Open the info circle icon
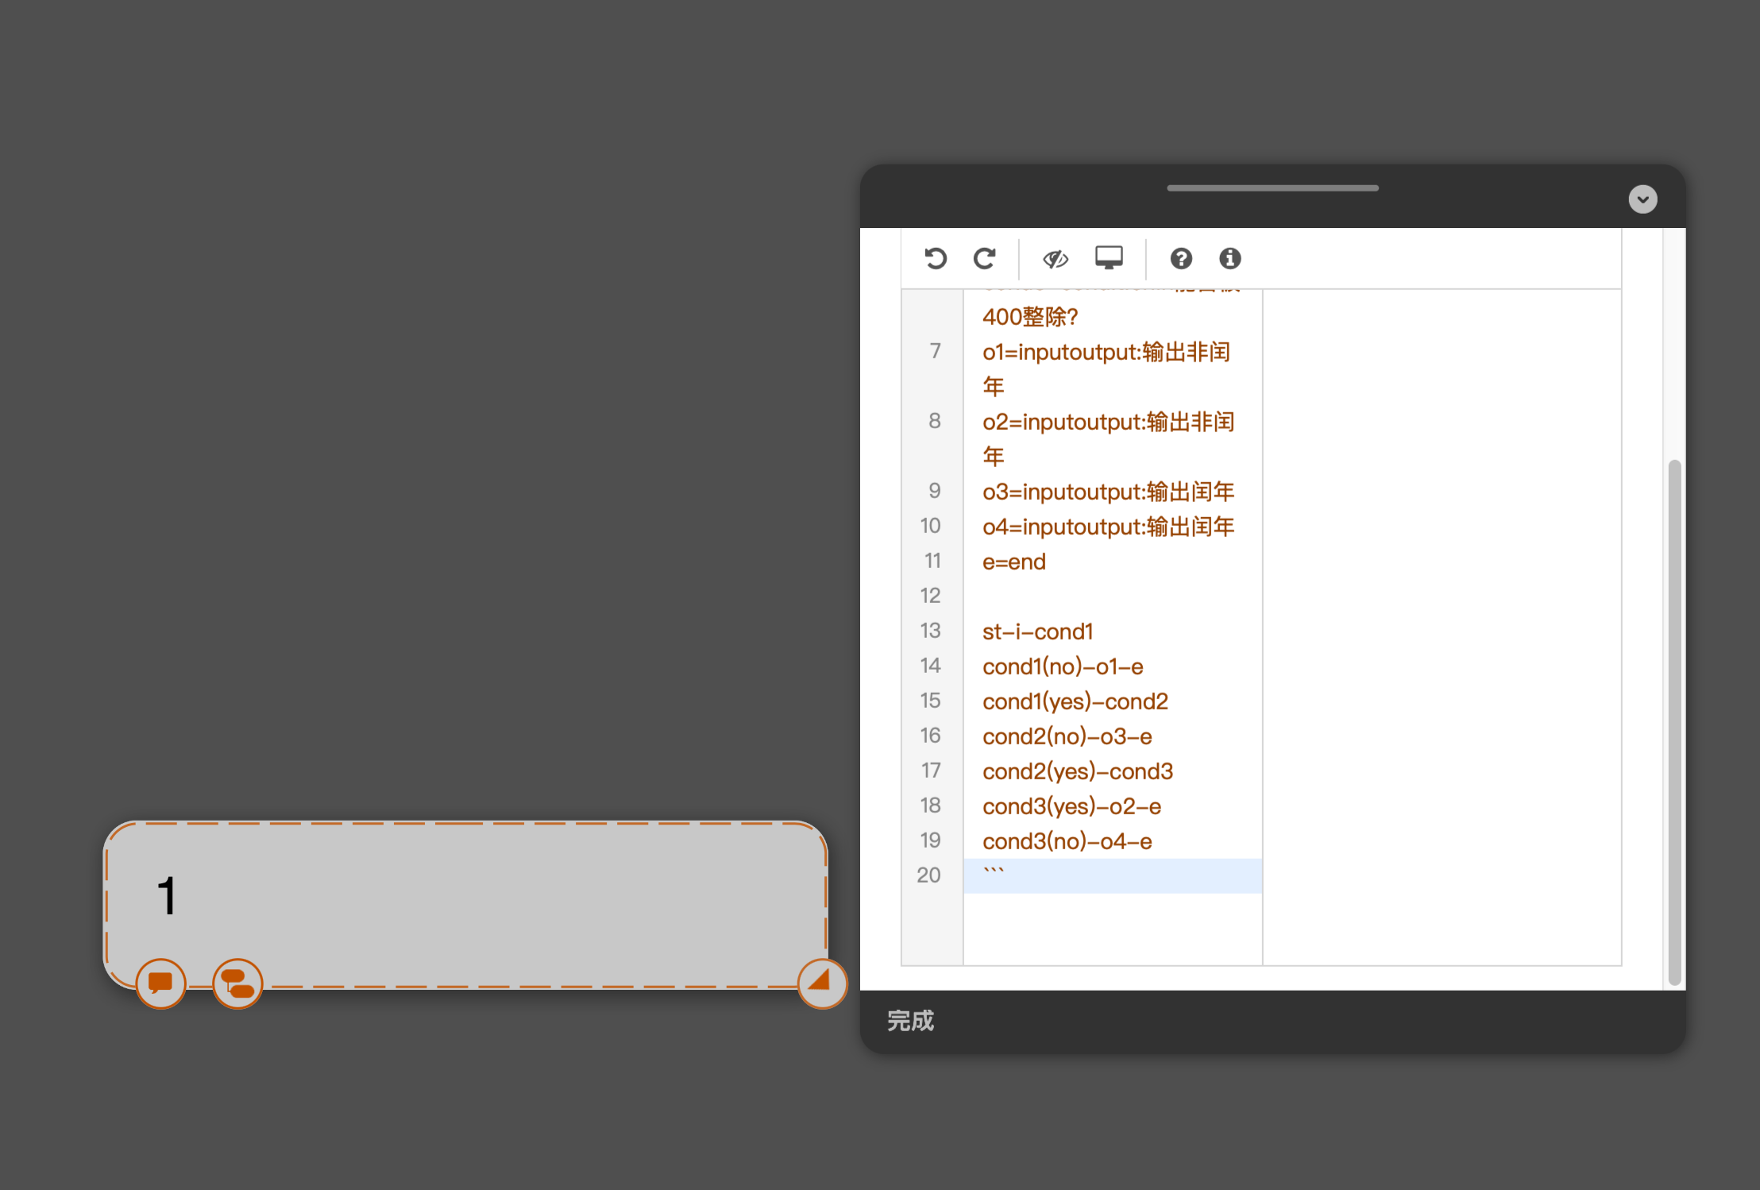This screenshot has width=1760, height=1190. click(1230, 258)
